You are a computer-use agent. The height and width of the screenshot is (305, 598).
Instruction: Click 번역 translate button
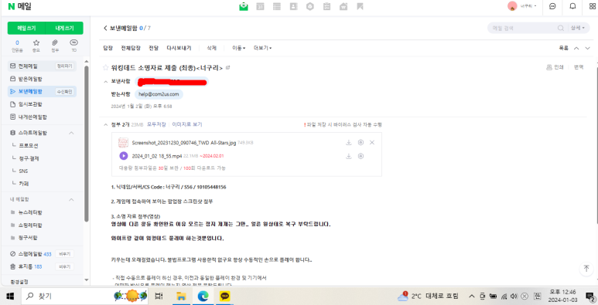(579, 67)
